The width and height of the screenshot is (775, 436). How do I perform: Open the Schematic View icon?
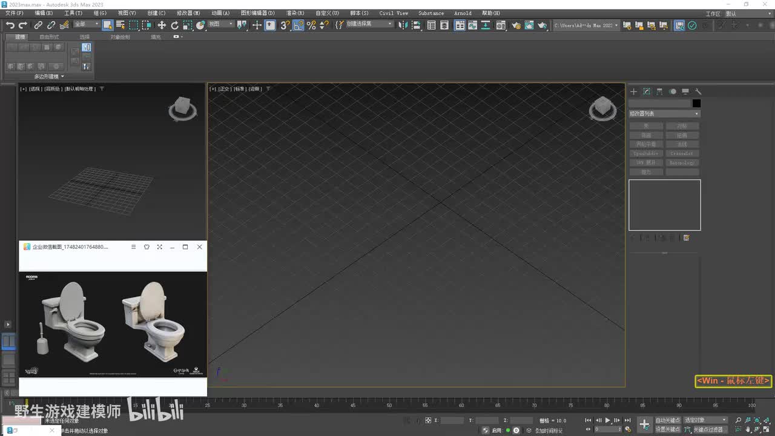point(486,25)
